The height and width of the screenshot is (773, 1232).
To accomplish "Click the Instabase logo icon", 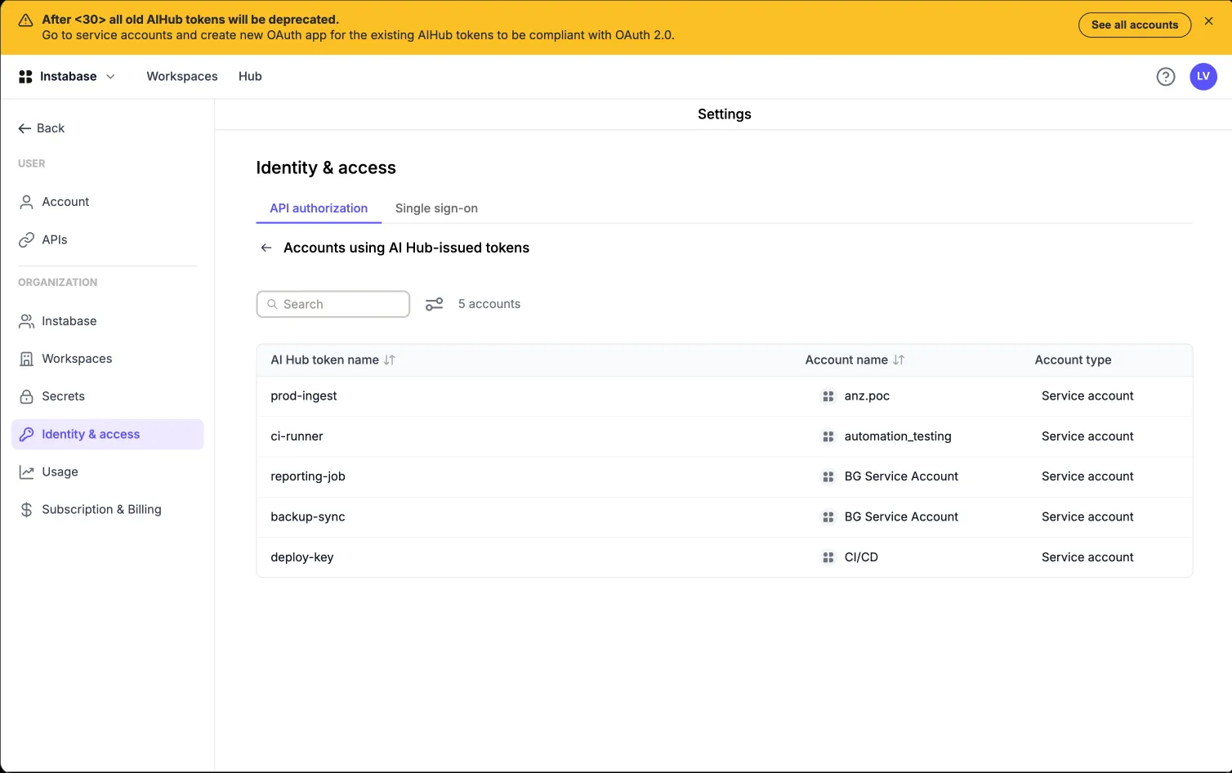I will coord(25,77).
